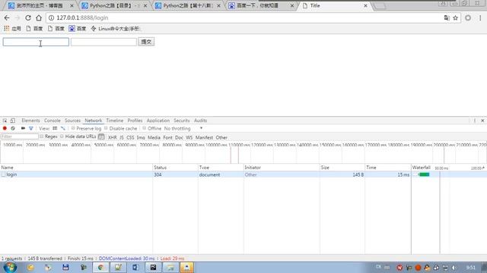487x273 pixels.
Task: Go to the browser home page
Action: coord(39,18)
